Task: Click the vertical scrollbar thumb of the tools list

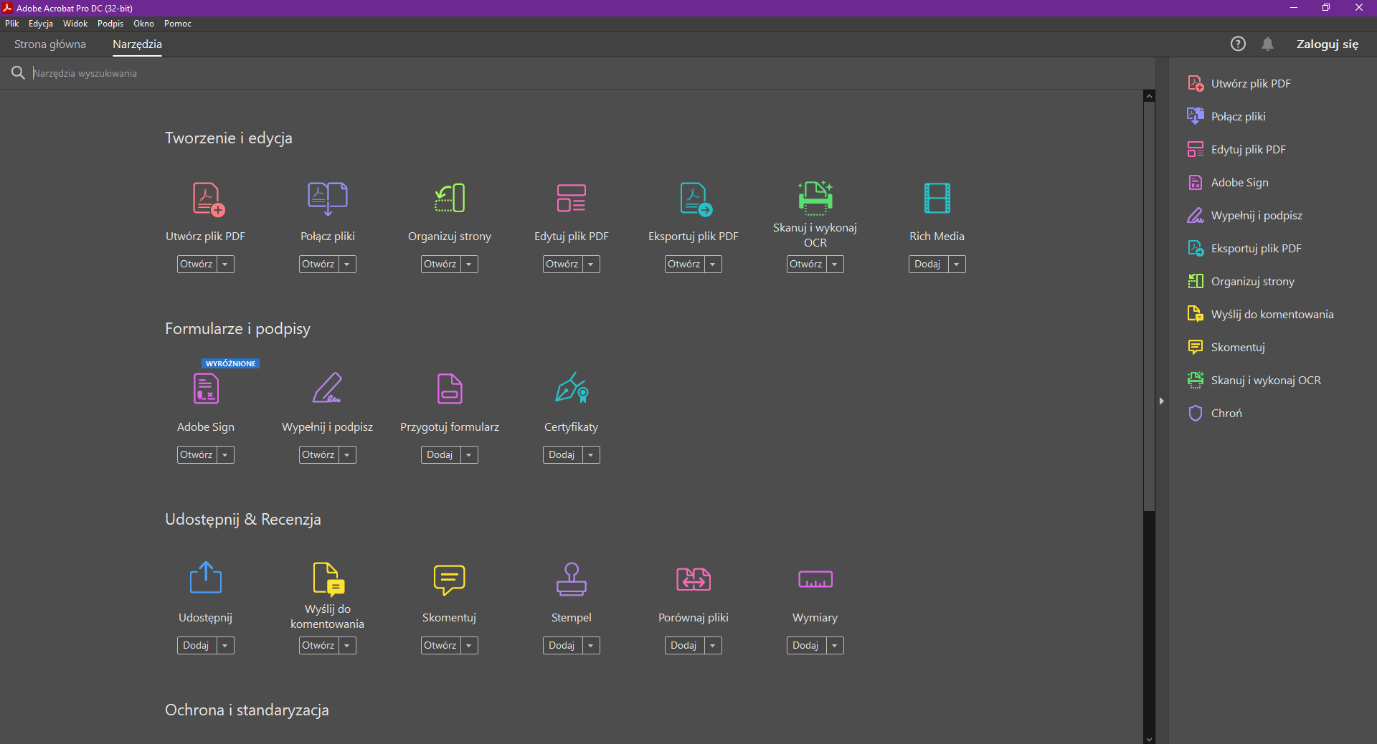Action: click(x=1150, y=306)
